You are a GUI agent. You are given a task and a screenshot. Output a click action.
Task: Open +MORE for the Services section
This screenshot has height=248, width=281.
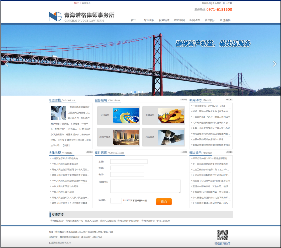click(x=184, y=100)
